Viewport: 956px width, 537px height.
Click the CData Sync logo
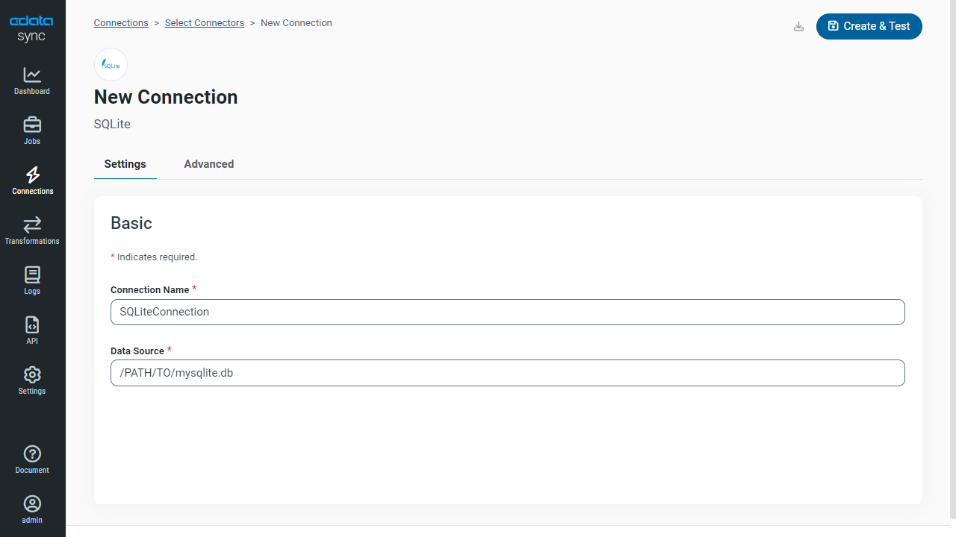31,29
